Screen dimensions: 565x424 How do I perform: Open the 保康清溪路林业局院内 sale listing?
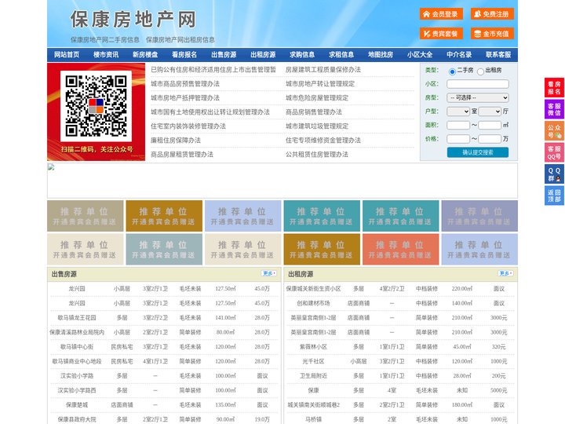[77, 332]
